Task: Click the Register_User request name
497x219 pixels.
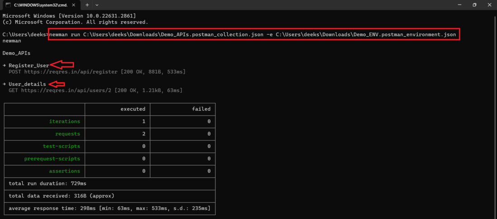Action: [28, 65]
